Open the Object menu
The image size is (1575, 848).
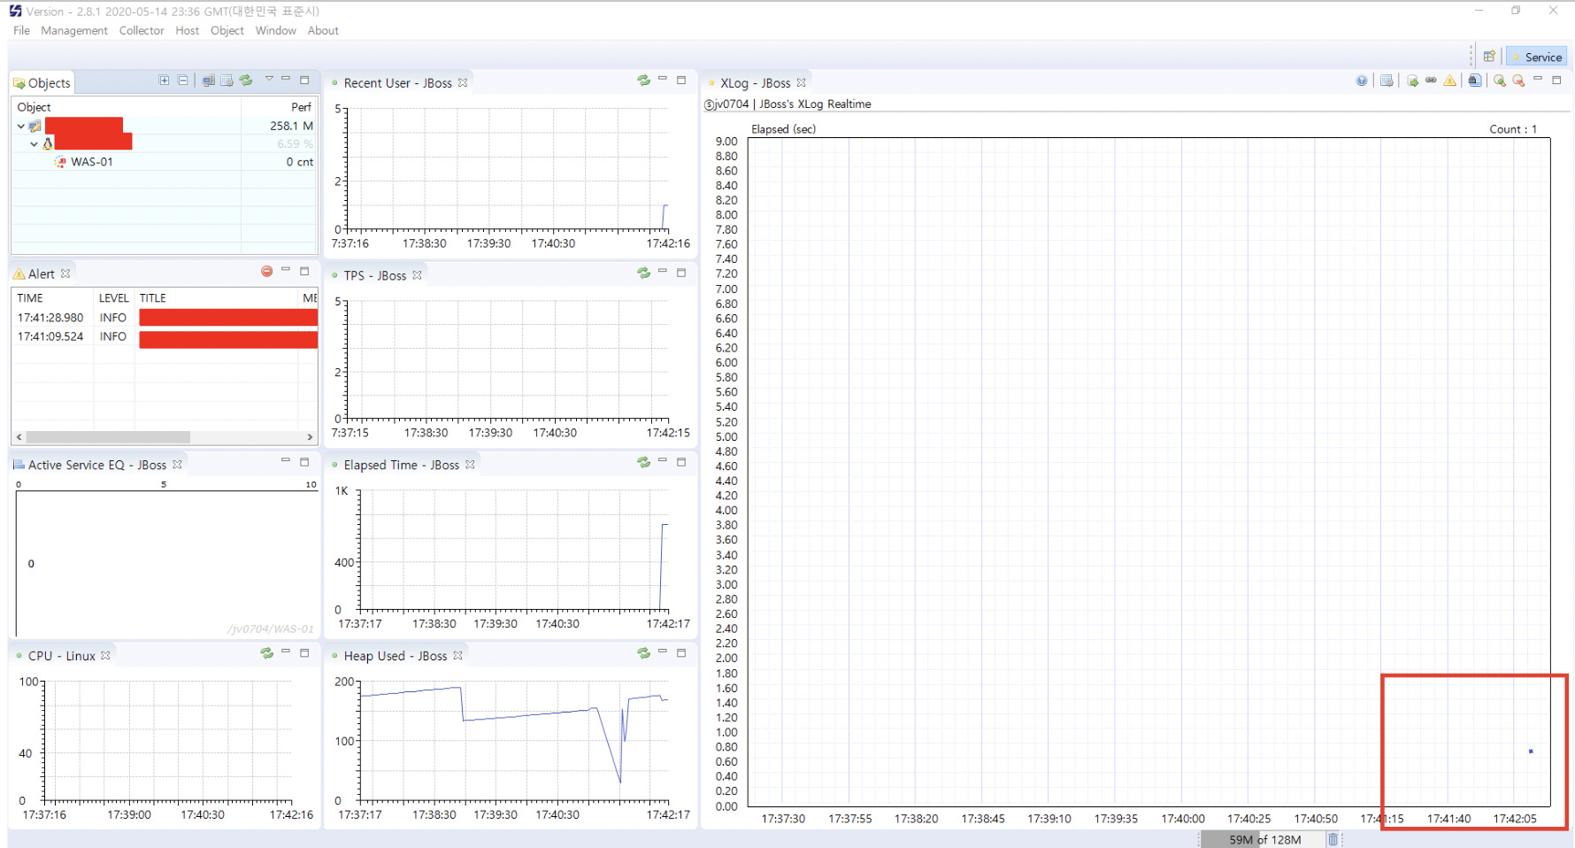click(x=227, y=30)
